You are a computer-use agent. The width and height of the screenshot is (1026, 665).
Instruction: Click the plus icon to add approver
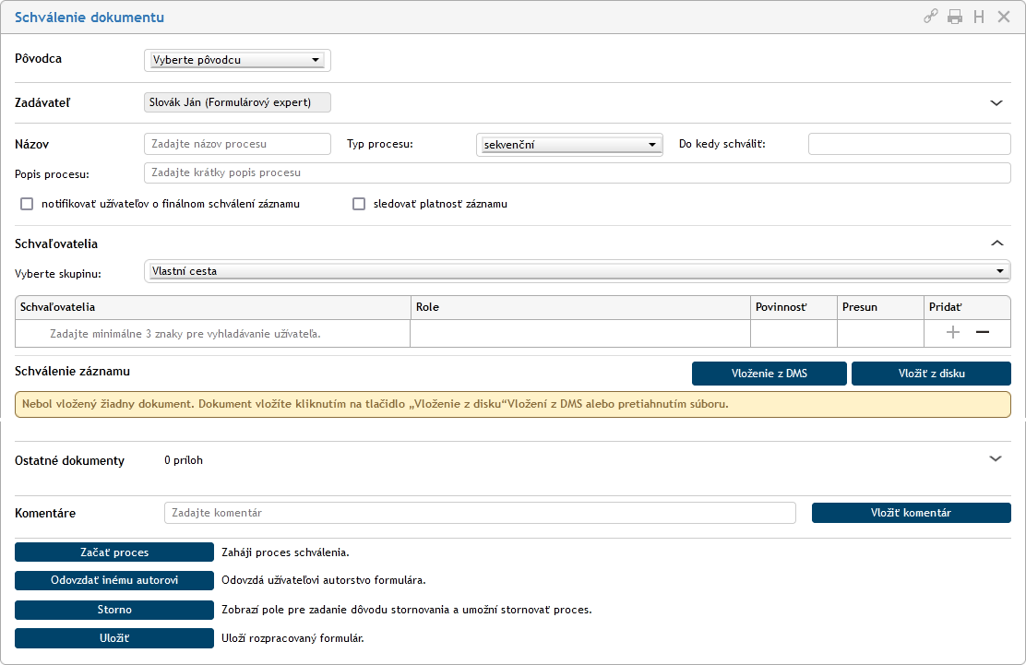tap(954, 333)
